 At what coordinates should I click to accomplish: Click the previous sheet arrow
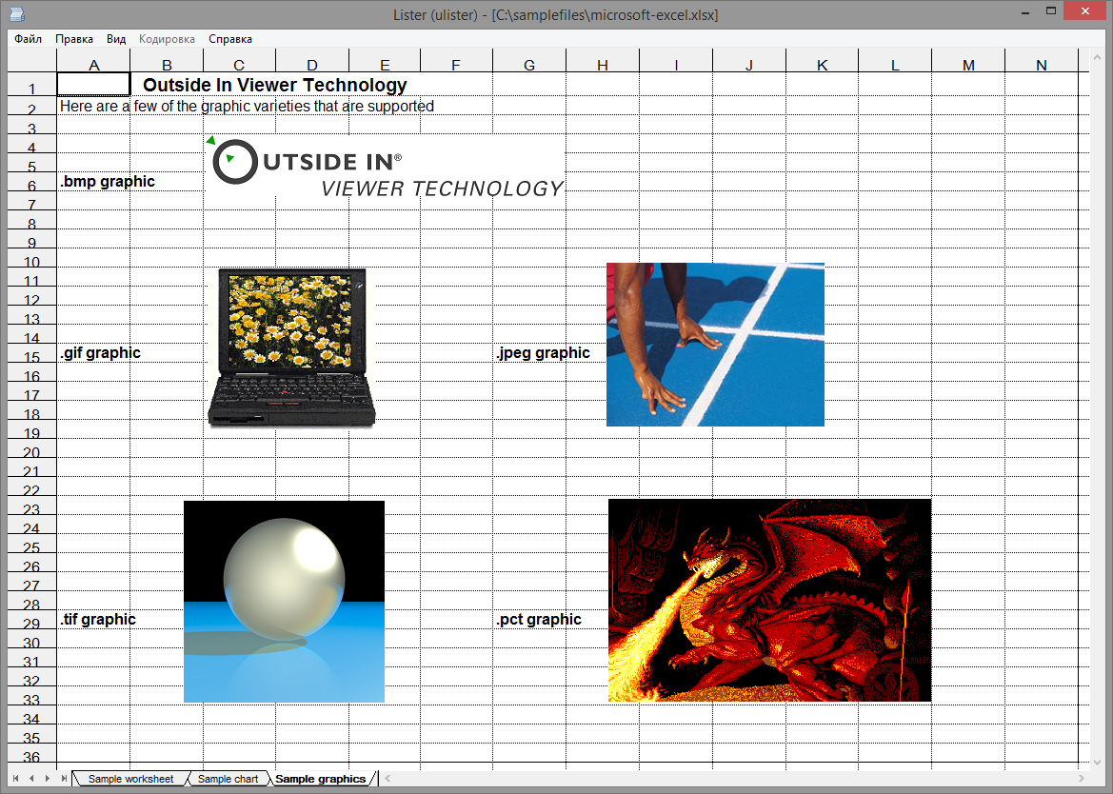coord(31,779)
